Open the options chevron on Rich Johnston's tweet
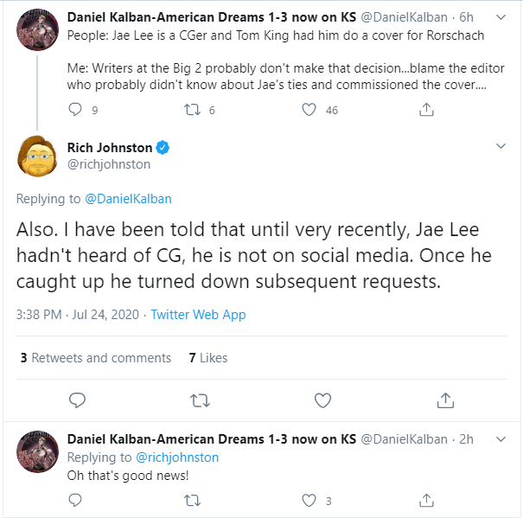523x518 pixels. [x=501, y=146]
